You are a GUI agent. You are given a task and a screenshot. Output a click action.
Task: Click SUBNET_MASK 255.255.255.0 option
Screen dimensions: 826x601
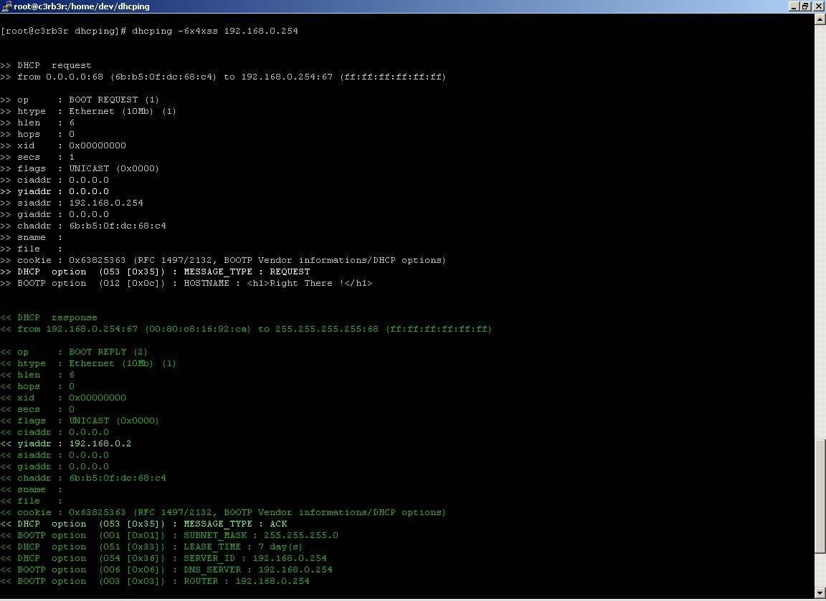click(170, 535)
